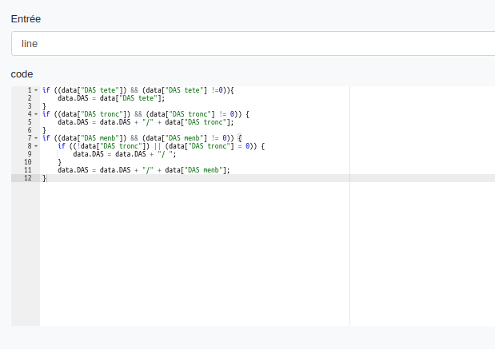This screenshot has height=349, width=495.
Task: Click line number 9 in the gutter
Action: pos(29,154)
